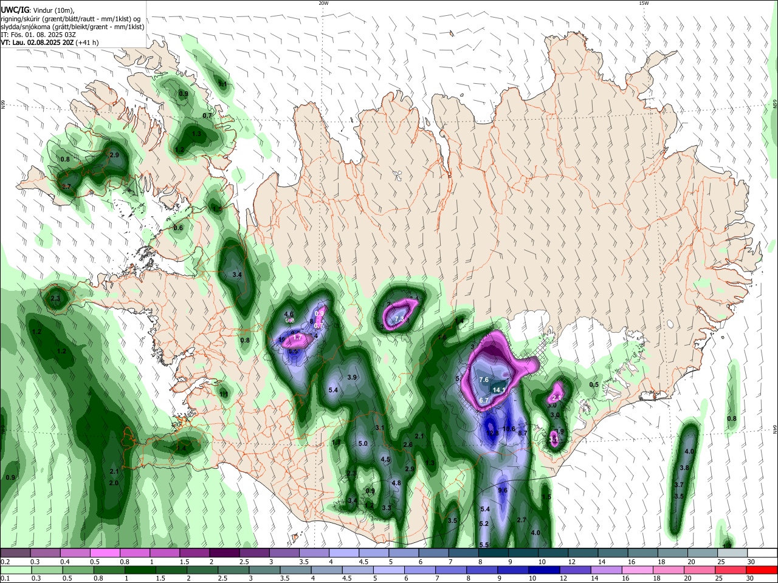Choose the palest green swatch starting the rain legend
The image size is (778, 583).
tap(15, 570)
